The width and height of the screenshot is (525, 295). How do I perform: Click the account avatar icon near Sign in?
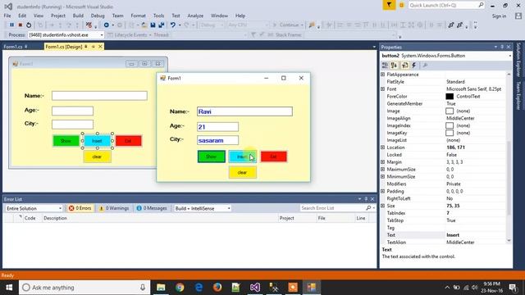click(x=518, y=16)
